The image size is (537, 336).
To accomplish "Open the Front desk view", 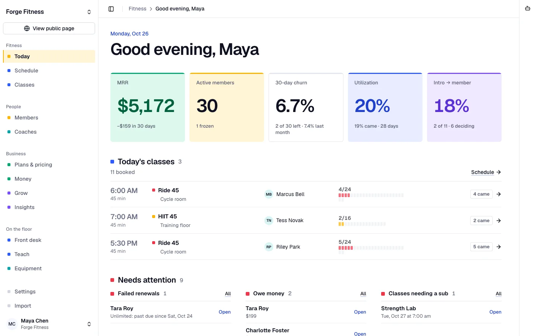I will pyautogui.click(x=49, y=240).
